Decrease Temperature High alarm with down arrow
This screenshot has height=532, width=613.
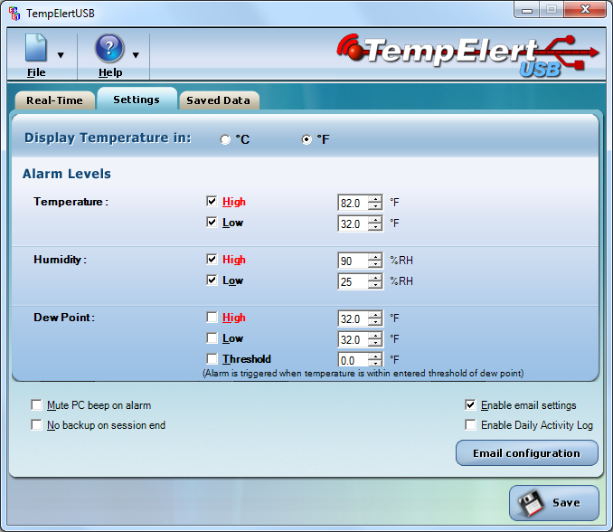(375, 207)
